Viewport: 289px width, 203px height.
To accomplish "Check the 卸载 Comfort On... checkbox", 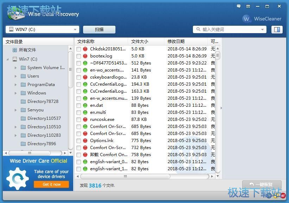I will (79, 155).
